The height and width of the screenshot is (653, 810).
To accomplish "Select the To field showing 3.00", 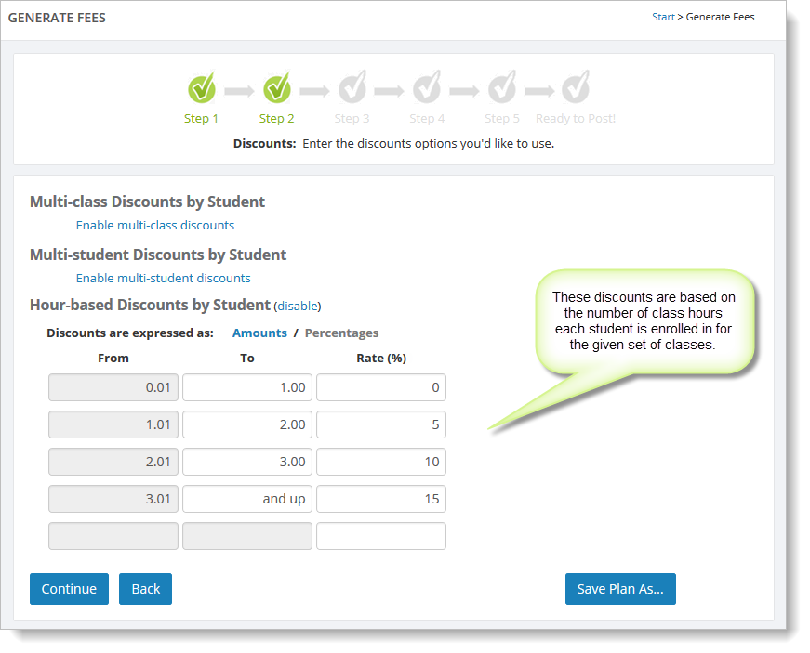I will point(247,462).
